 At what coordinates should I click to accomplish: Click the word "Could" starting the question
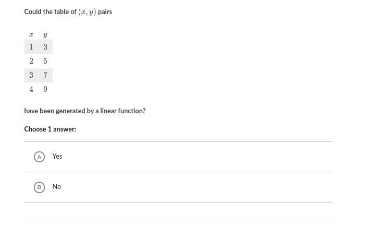[x=33, y=11]
